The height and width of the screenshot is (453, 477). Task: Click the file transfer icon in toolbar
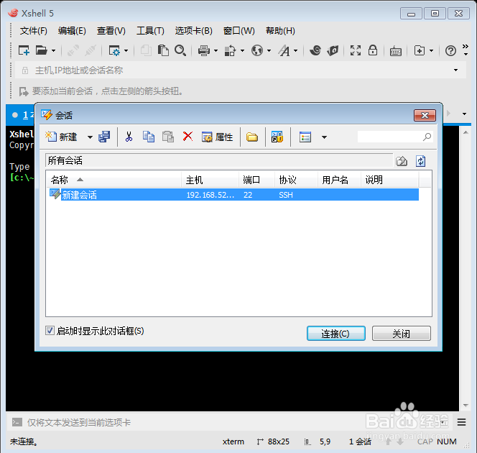pyautogui.click(x=230, y=50)
